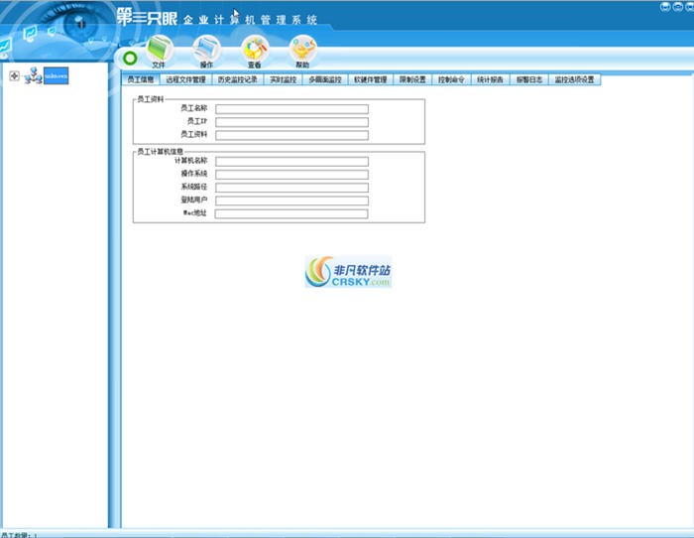The image size is (694, 538).
Task: Switch to the 远程文件管理 tab
Action: click(x=186, y=79)
